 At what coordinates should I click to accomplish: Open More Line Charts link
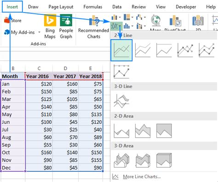tap(142, 176)
